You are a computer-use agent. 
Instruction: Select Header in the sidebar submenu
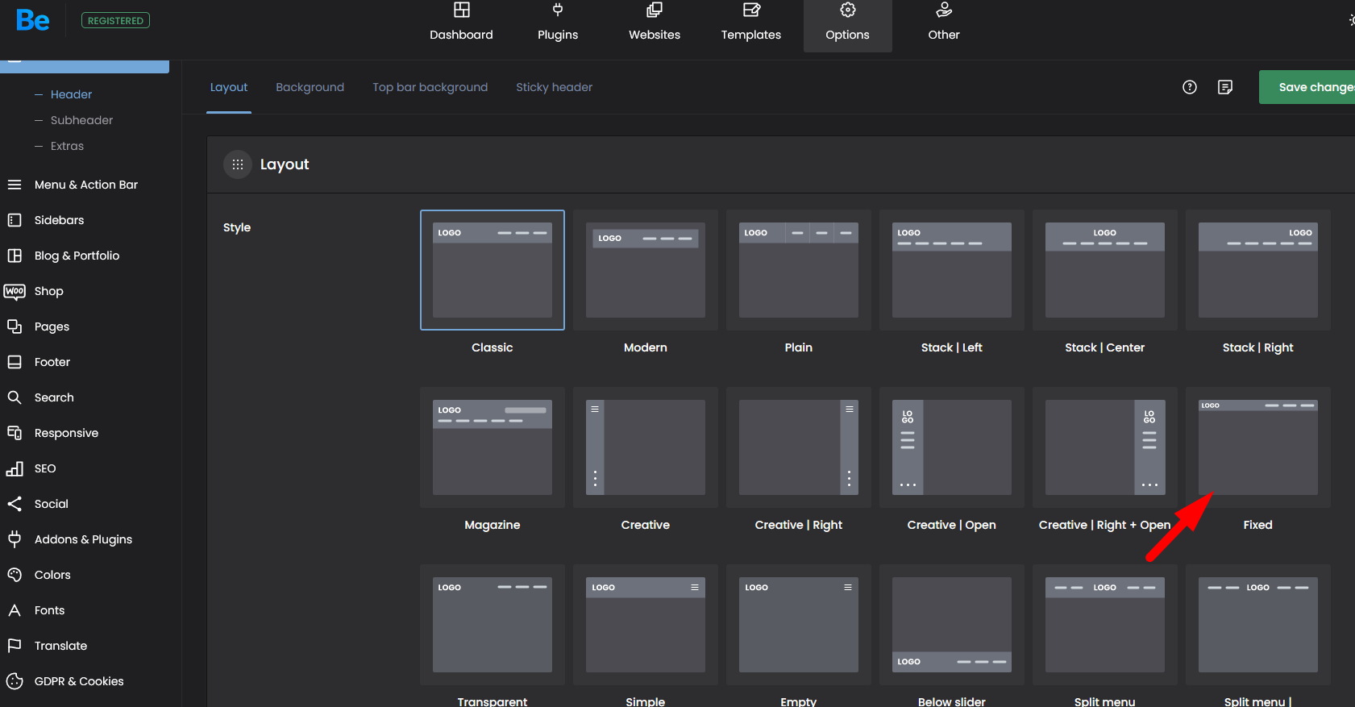(x=71, y=94)
